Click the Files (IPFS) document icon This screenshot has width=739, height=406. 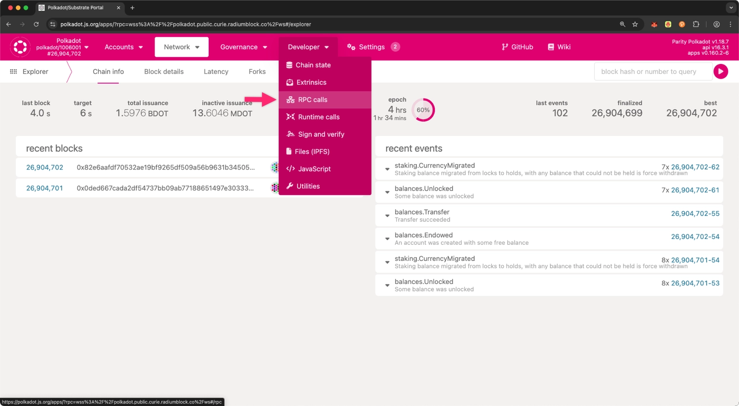(289, 151)
